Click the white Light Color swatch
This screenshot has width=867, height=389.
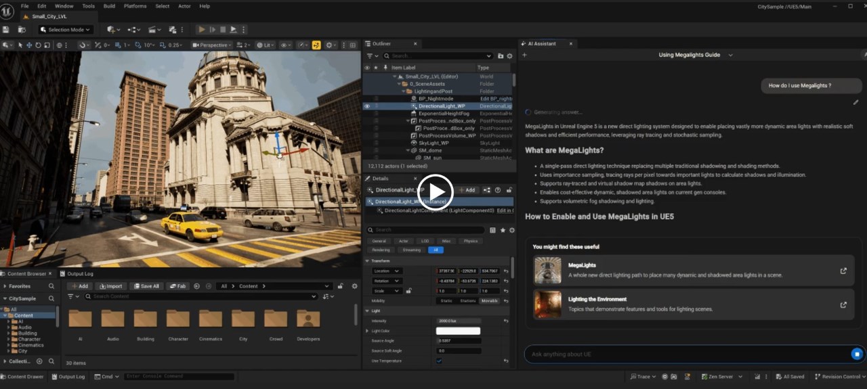pyautogui.click(x=458, y=331)
